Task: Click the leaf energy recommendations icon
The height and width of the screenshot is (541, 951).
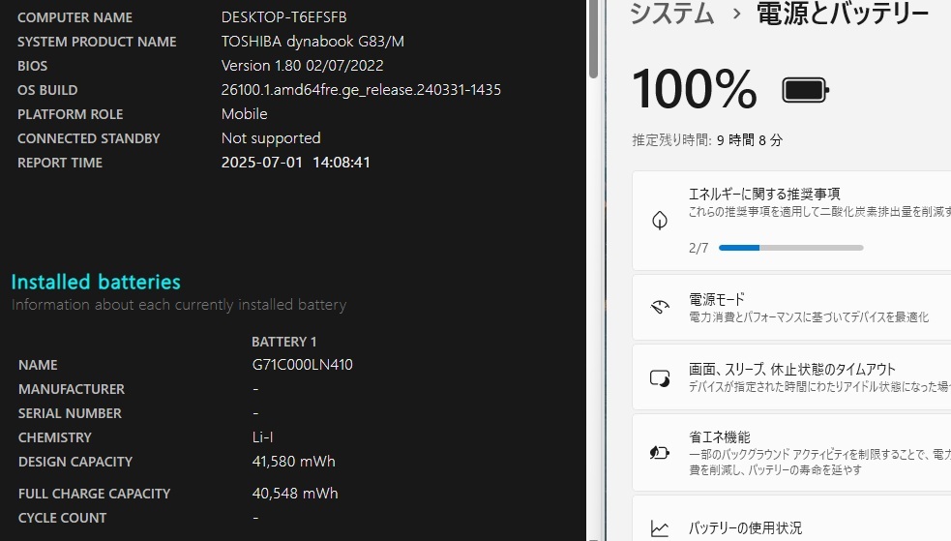Action: tap(660, 220)
